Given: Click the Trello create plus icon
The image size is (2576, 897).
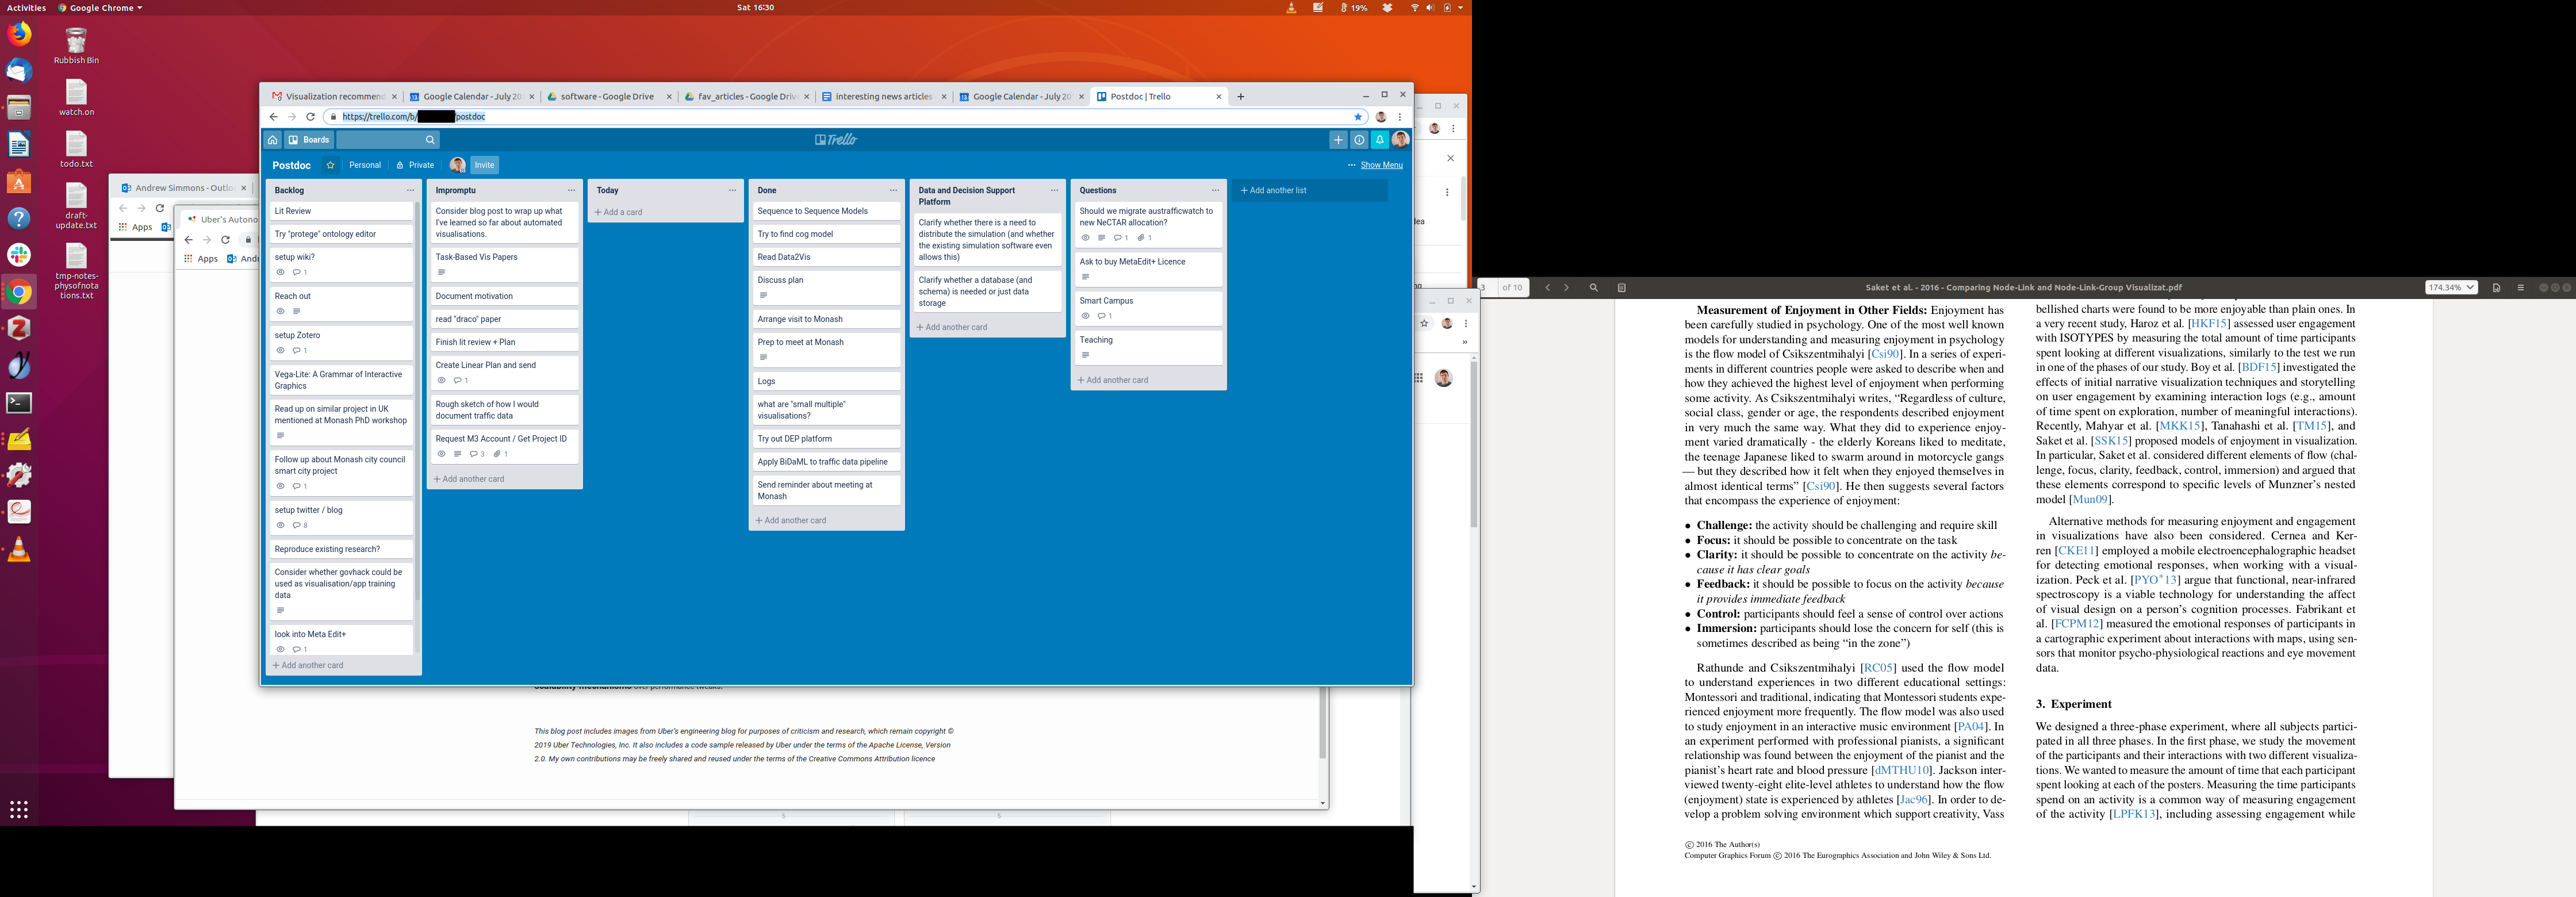Looking at the screenshot, I should click(1338, 140).
